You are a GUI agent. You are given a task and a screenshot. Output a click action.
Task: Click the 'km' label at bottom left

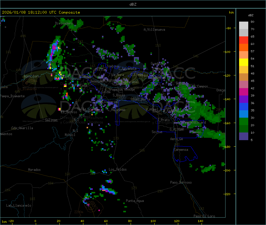tap(4, 222)
